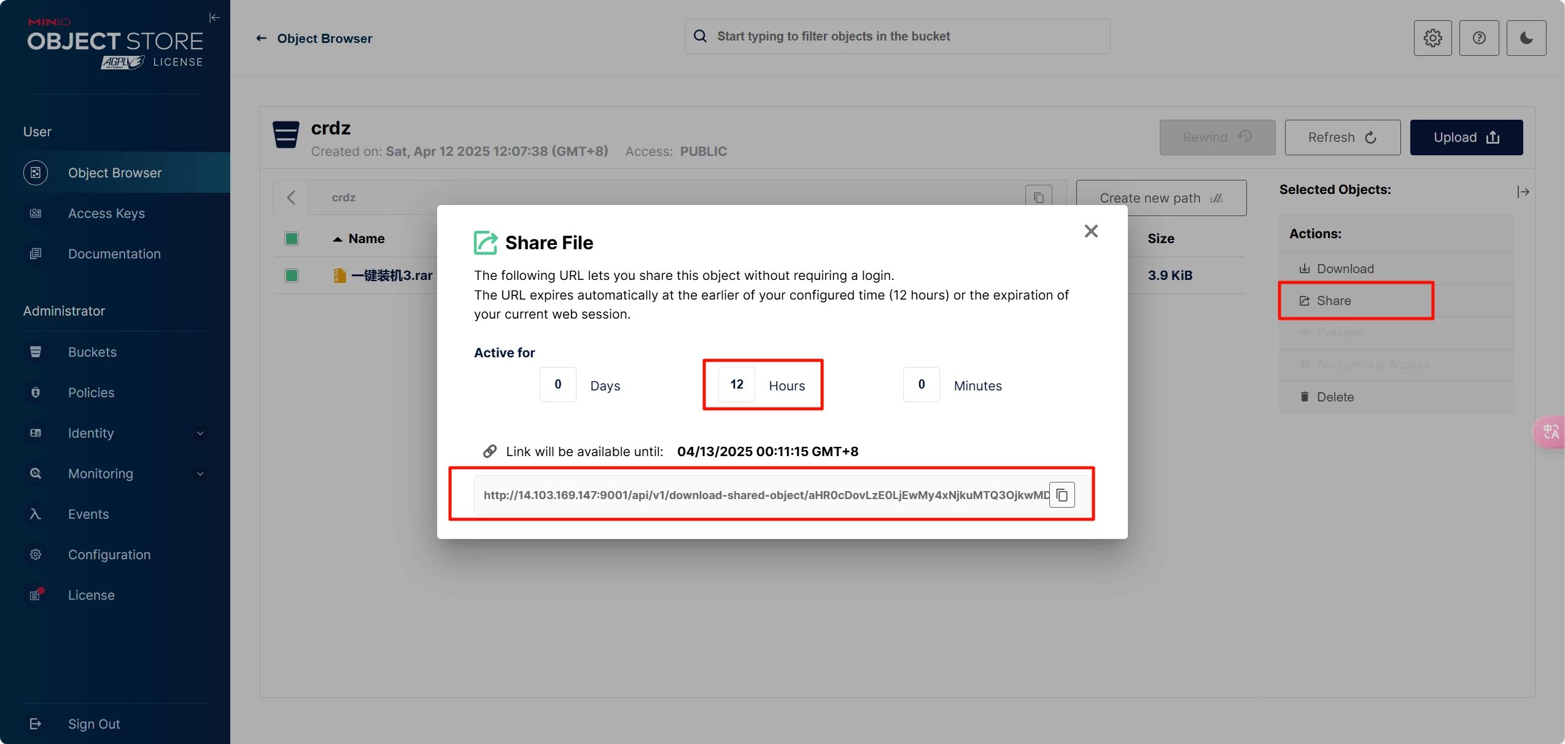The image size is (1565, 744).
Task: Toggle dark mode moon icon
Action: coord(1526,38)
